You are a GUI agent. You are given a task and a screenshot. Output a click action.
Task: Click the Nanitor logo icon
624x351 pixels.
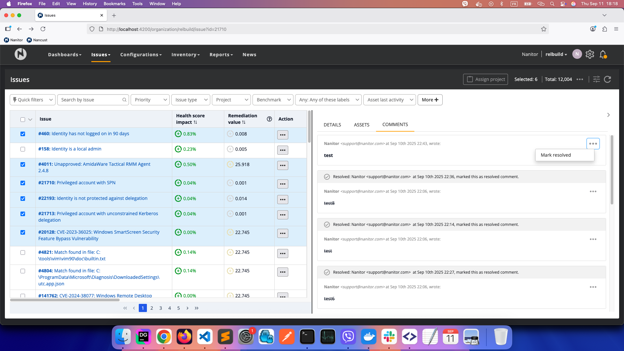(20, 54)
